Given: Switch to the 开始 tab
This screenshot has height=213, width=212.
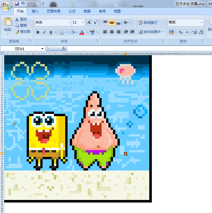Looking at the screenshot, I should [x=20, y=11].
